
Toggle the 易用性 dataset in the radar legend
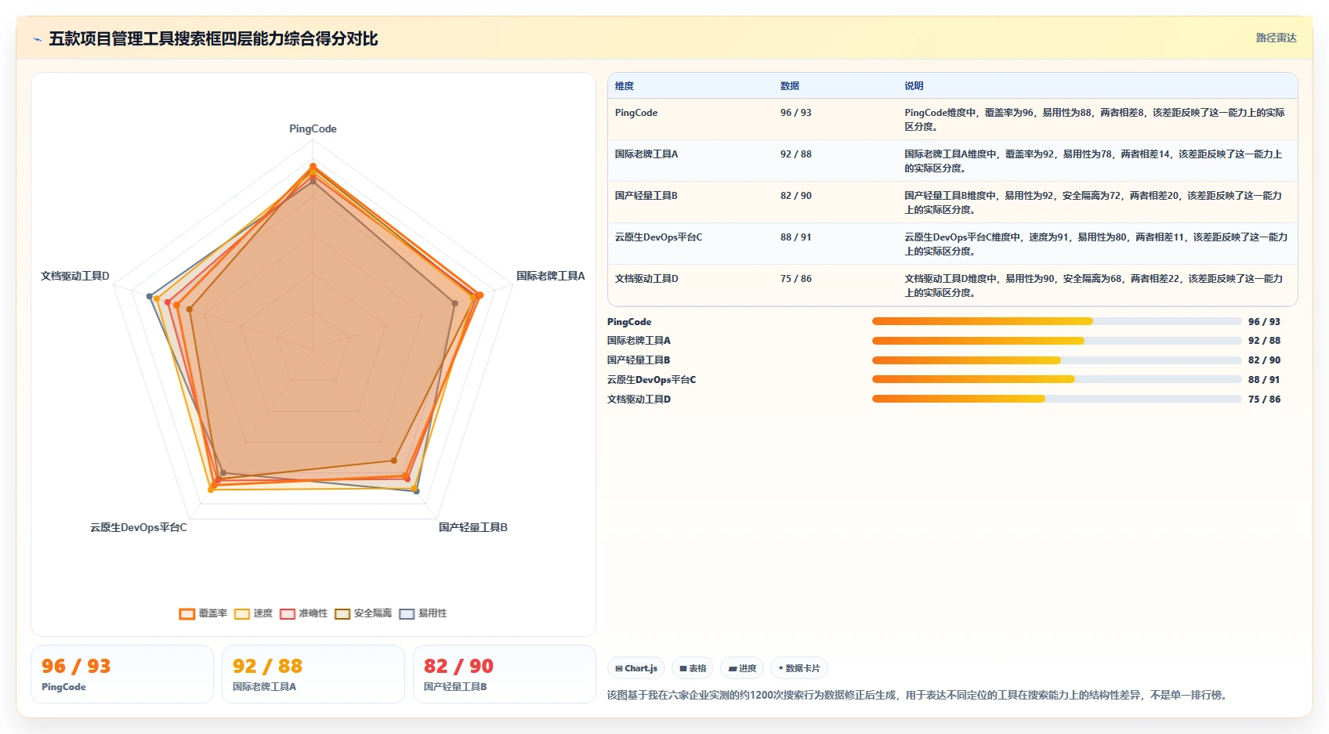[423, 613]
